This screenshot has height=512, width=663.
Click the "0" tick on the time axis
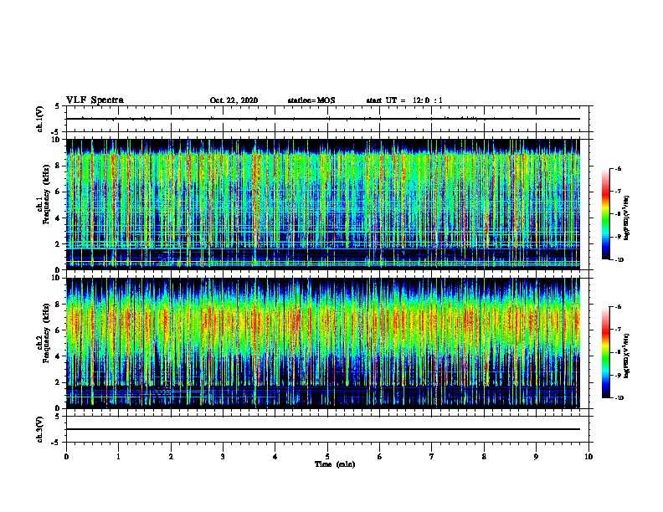click(66, 457)
